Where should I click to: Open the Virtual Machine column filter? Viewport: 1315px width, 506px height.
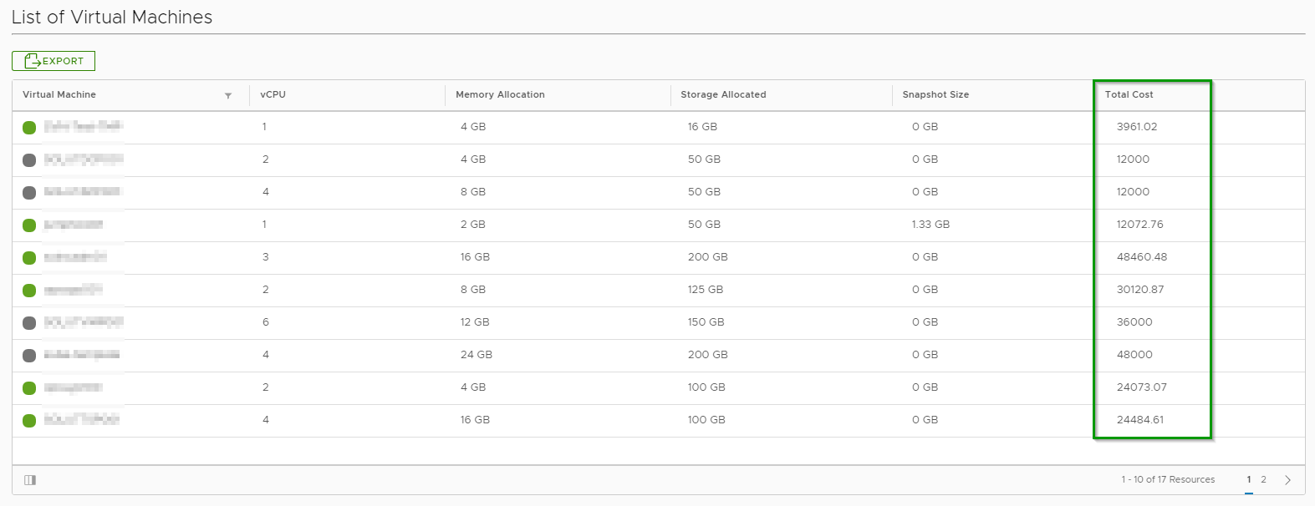coord(228,96)
